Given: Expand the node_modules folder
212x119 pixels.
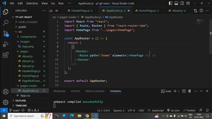Looking at the screenshot, I should pyautogui.click(x=30, y=22).
